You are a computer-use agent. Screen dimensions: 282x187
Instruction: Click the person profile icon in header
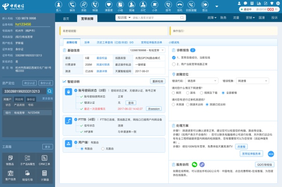point(239,3)
